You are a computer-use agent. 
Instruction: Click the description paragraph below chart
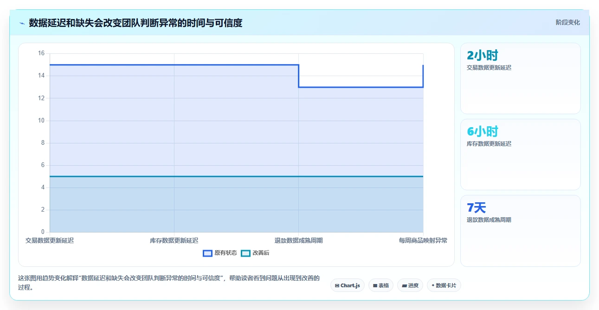click(x=168, y=283)
